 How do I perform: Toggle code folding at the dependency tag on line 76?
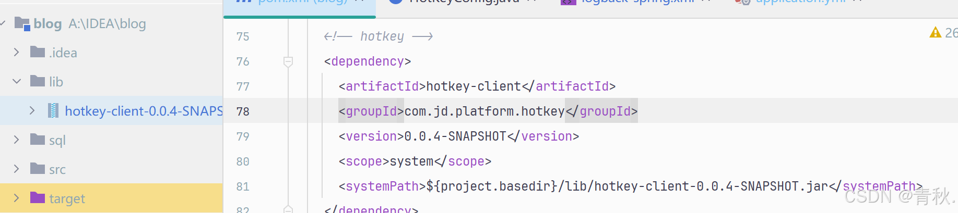tap(288, 61)
